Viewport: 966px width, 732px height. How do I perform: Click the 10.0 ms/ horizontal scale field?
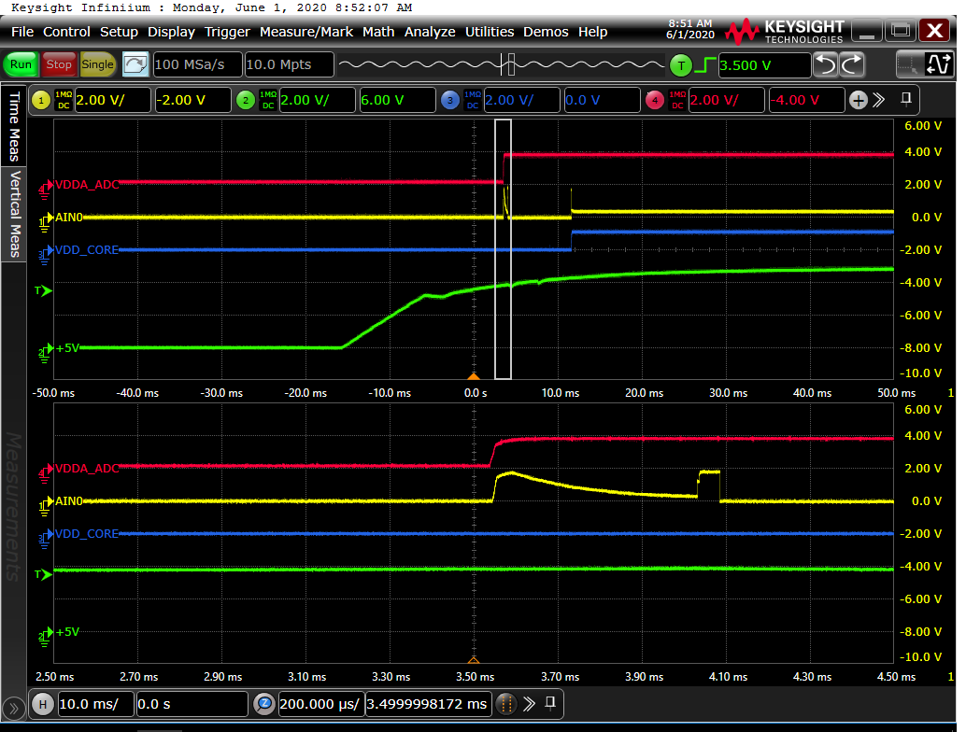click(95, 704)
